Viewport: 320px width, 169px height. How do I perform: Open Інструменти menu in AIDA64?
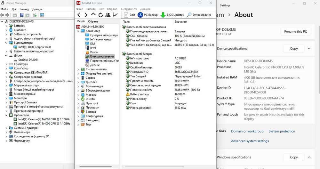tap(129, 9)
